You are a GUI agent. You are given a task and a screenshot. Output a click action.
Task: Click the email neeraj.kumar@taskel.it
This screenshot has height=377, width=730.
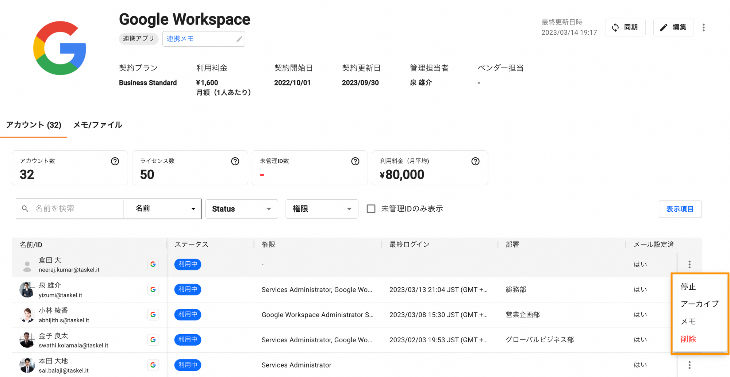pyautogui.click(x=69, y=270)
